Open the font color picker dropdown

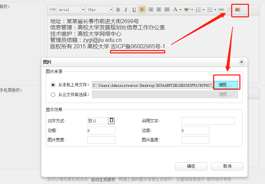[x=177, y=10]
